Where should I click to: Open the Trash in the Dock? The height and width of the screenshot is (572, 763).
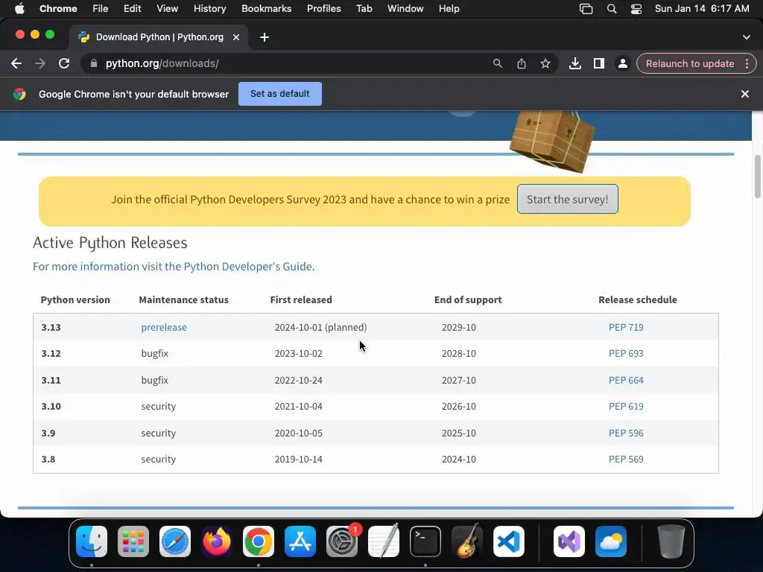click(x=671, y=541)
